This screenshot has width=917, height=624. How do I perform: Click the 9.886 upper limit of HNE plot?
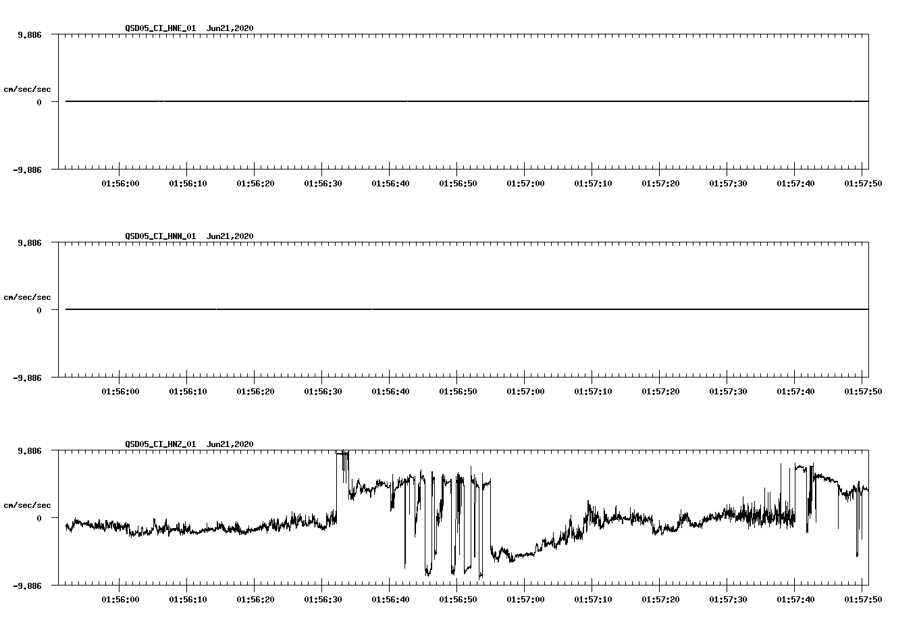click(29, 34)
